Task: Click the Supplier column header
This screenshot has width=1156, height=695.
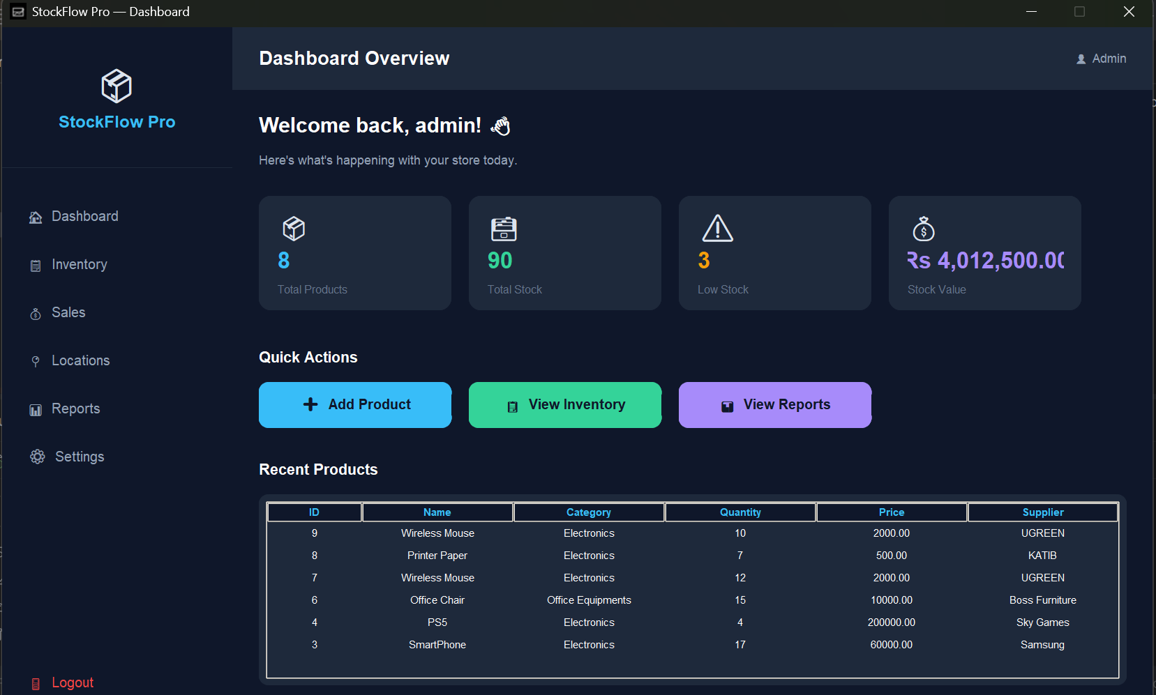Action: (1043, 512)
